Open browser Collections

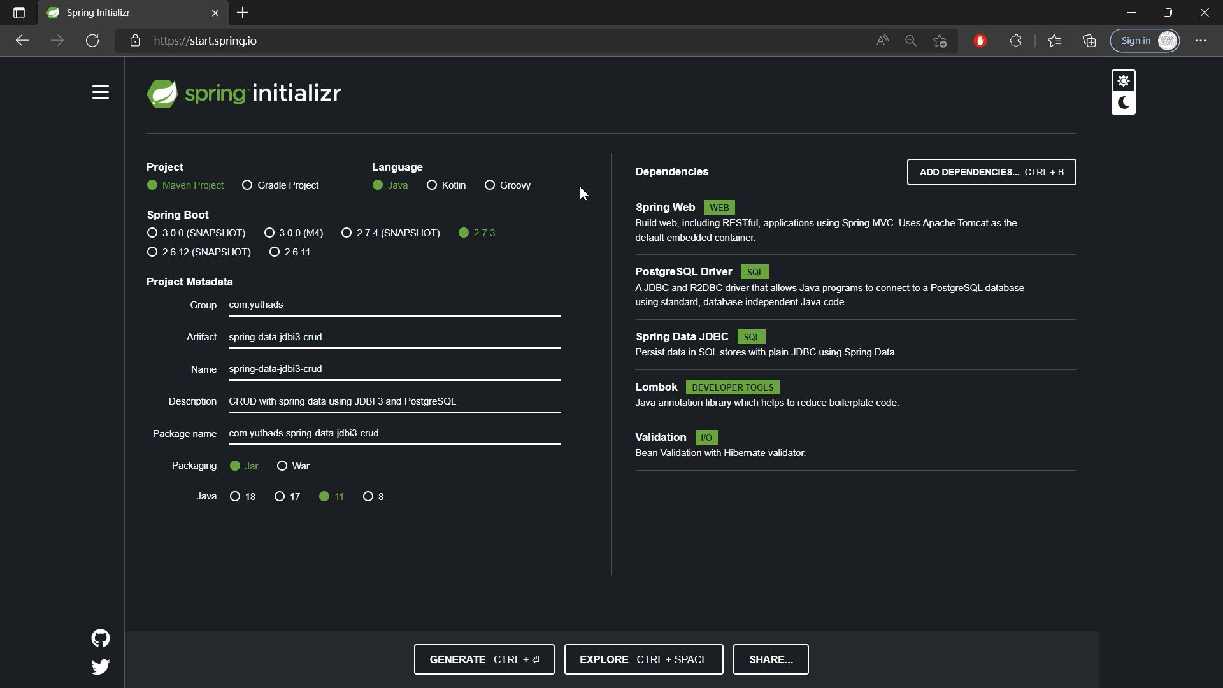pos(1089,41)
